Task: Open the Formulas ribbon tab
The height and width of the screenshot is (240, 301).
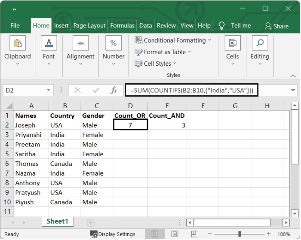Action: pyautogui.click(x=122, y=26)
